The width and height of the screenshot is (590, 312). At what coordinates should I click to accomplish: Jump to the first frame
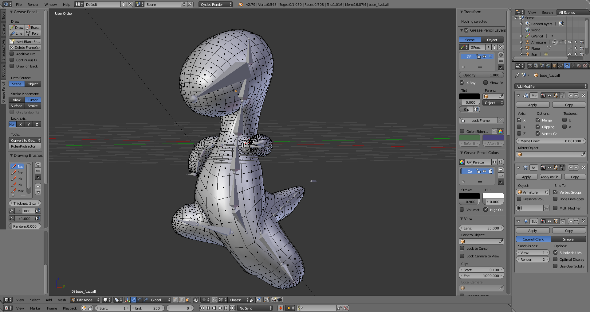(x=202, y=308)
